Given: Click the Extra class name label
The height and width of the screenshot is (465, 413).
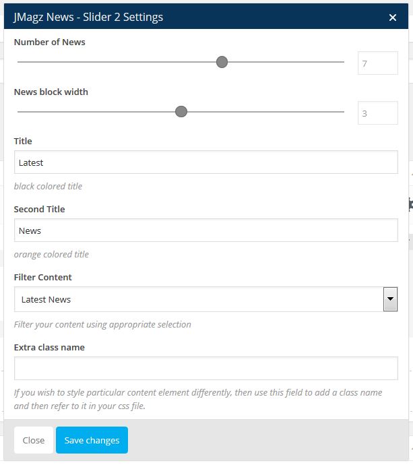Looking at the screenshot, I should click(x=49, y=347).
